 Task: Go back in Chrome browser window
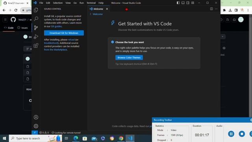(x=4, y=10)
